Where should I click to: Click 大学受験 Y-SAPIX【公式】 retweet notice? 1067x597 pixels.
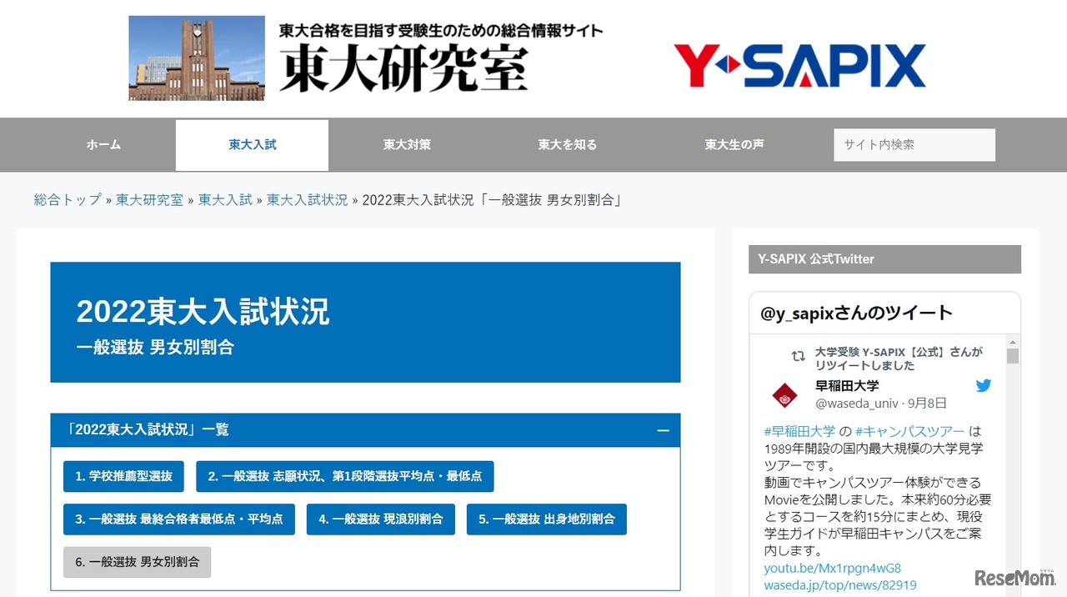[x=899, y=359]
